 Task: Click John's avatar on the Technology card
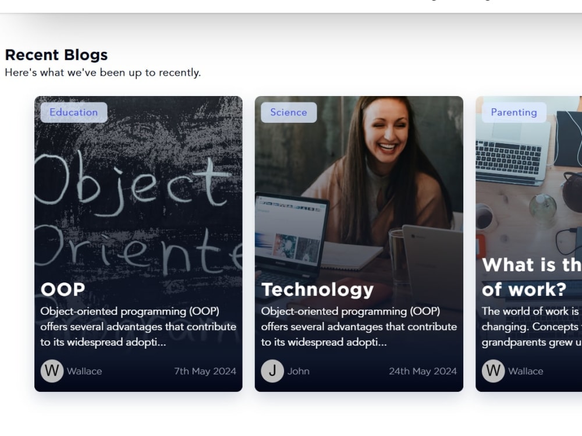coord(272,371)
